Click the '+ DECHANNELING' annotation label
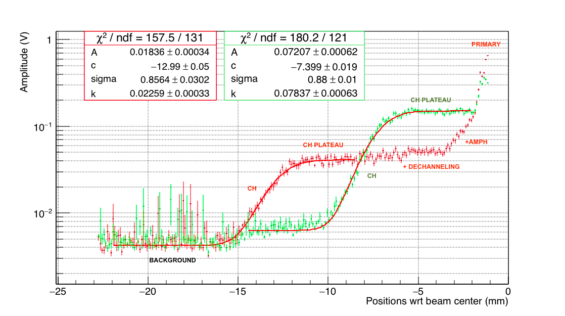Image resolution: width=565 pixels, height=316 pixels. [x=431, y=167]
